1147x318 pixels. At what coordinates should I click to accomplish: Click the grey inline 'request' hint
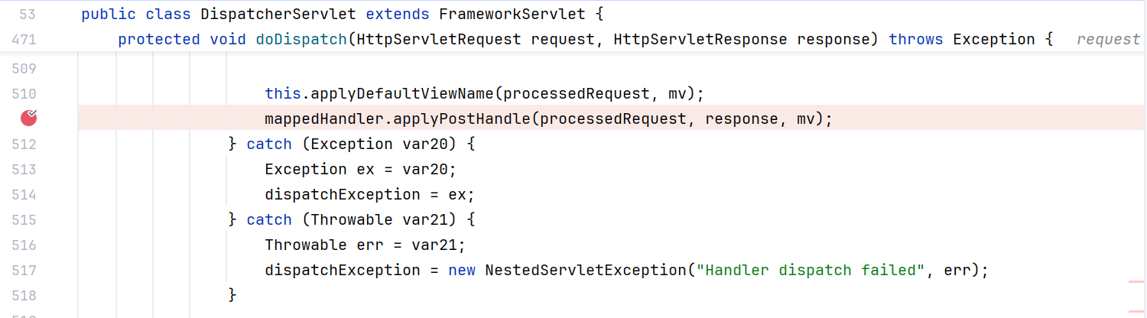(x=1108, y=39)
